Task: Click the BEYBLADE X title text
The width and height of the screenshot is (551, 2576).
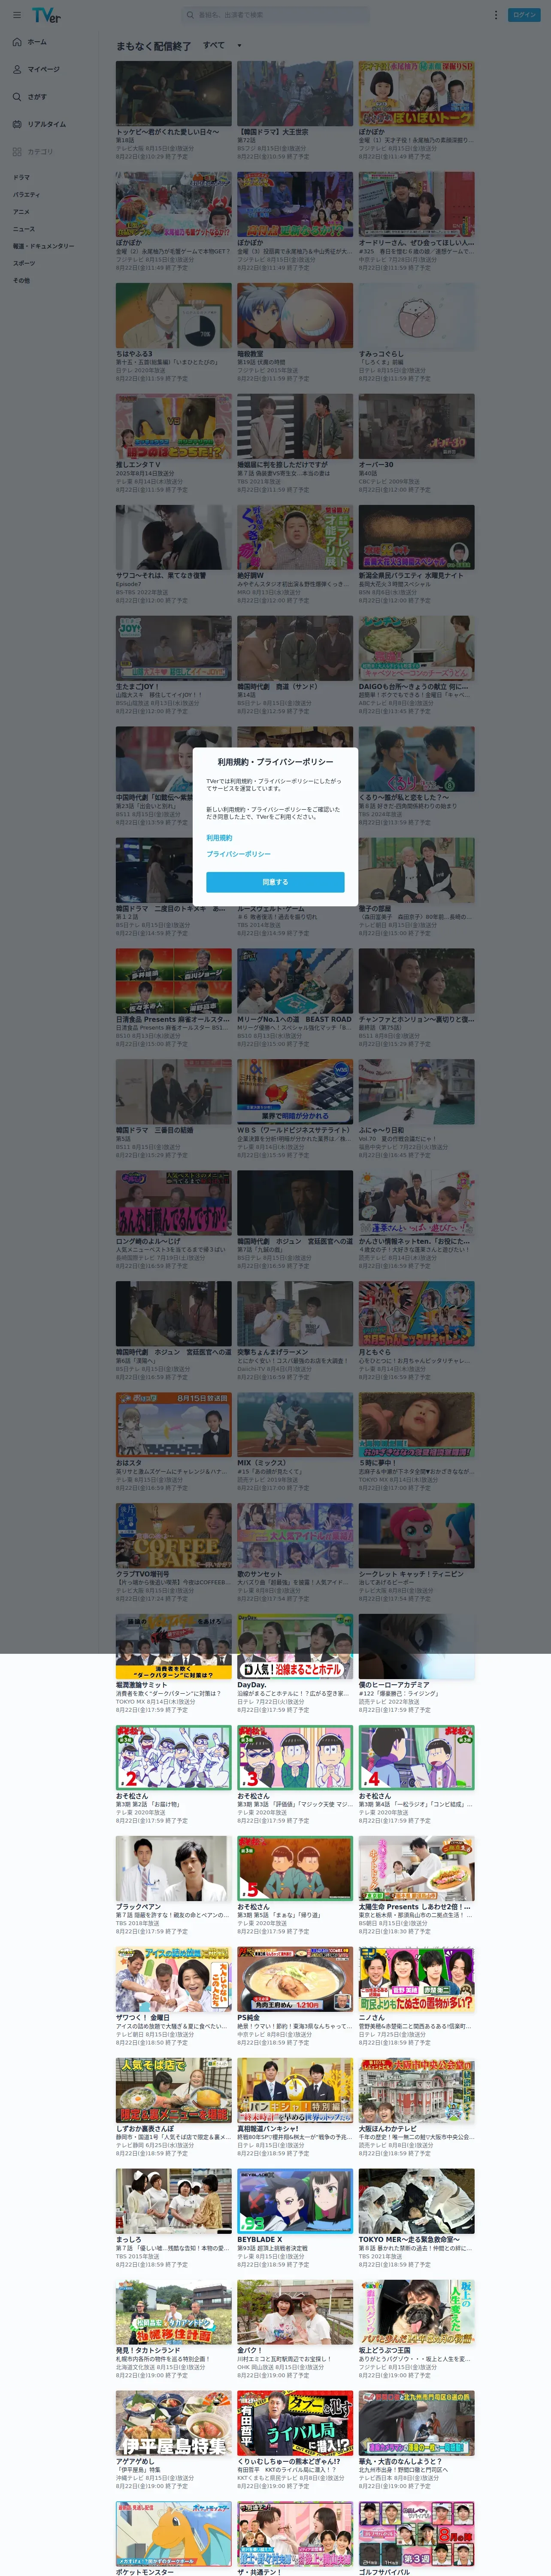Action: point(260,2240)
